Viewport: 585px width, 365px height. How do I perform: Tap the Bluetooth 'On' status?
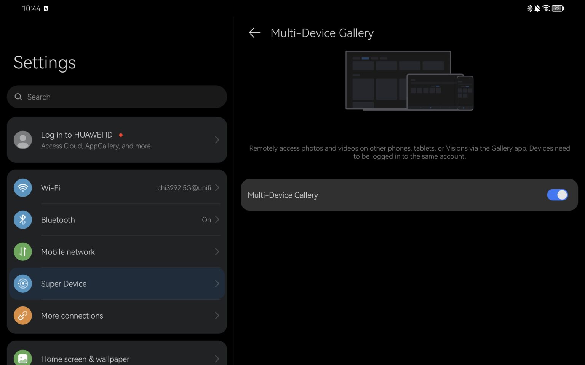click(x=206, y=220)
